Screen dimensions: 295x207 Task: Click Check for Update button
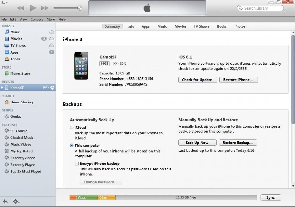pyautogui.click(x=198, y=80)
